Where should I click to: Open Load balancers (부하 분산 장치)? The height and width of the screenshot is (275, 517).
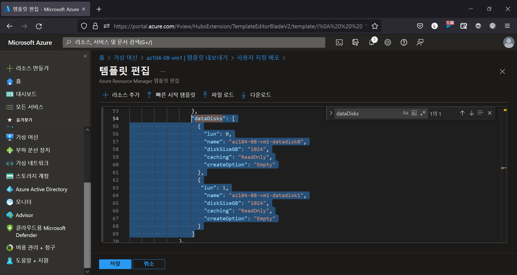click(28, 150)
